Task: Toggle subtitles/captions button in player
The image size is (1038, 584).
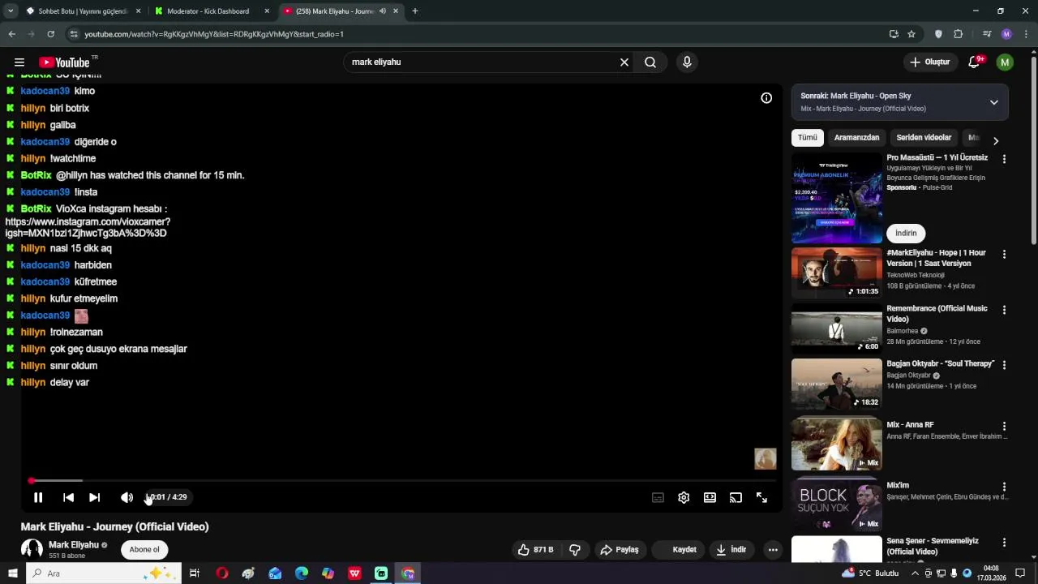Action: tap(658, 498)
